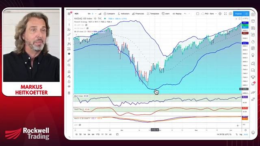Click the RSI 7 close indicator label
The height and width of the screenshot is (146, 260).
79,96
